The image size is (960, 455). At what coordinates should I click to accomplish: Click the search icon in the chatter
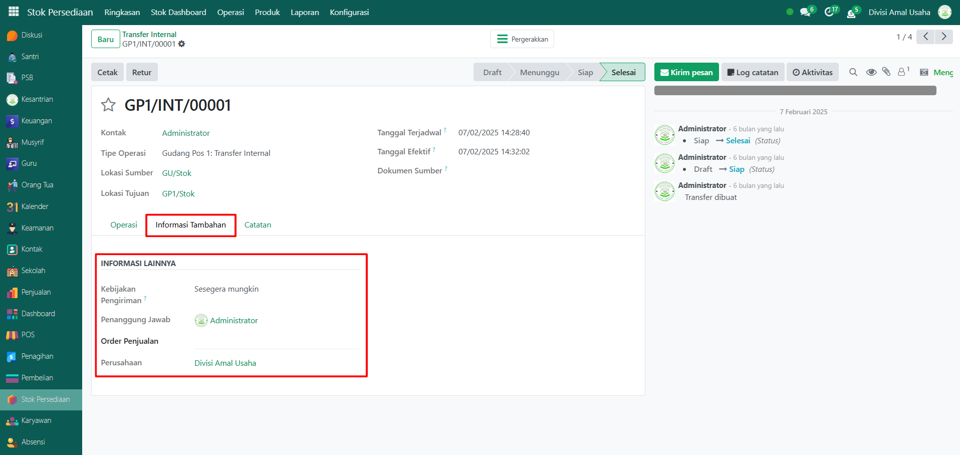(x=853, y=72)
